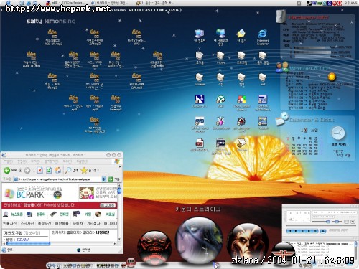
Task: Open the Back button history dropdown arrow
Action: [20, 170]
